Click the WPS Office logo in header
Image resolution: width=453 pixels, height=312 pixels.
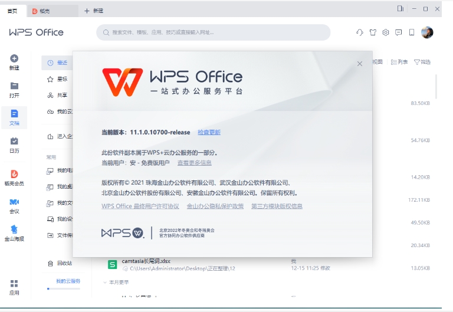[37, 32]
